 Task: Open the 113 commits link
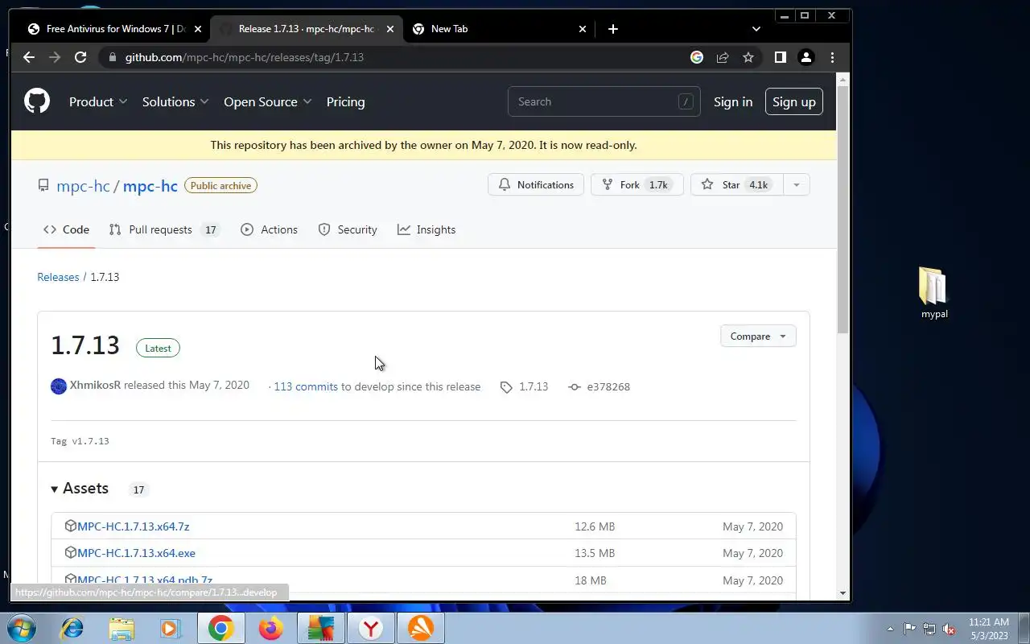pos(306,386)
